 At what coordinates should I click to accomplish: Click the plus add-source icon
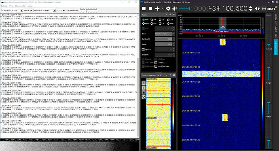pos(157,9)
